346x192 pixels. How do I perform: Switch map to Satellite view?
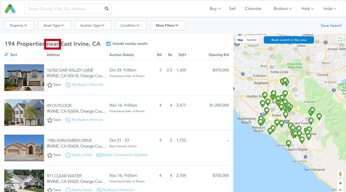[251, 40]
